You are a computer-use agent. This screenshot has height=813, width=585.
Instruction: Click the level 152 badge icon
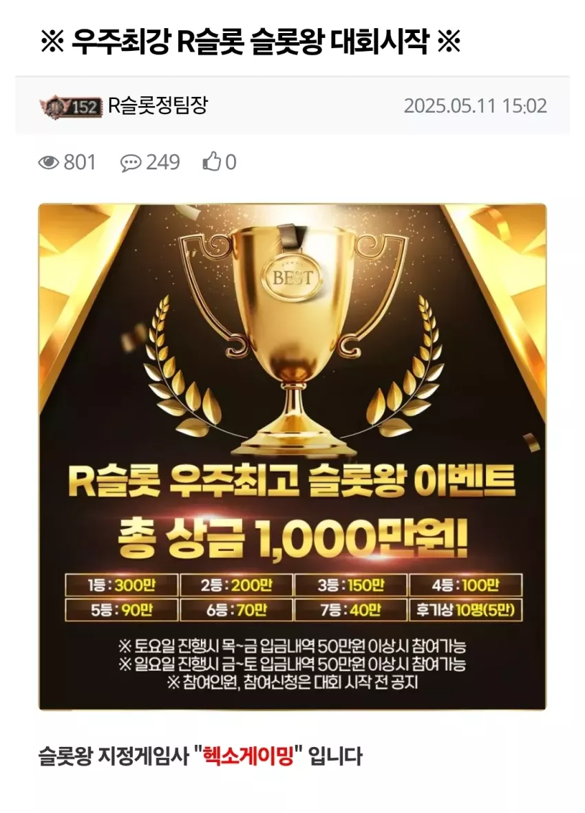point(70,107)
